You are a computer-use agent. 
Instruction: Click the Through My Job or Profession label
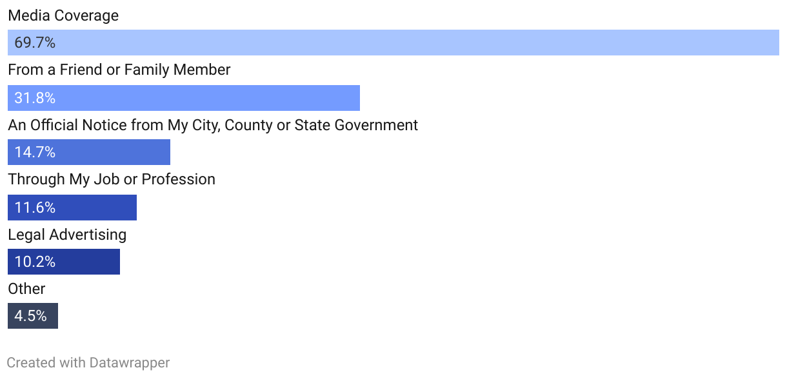[112, 179]
